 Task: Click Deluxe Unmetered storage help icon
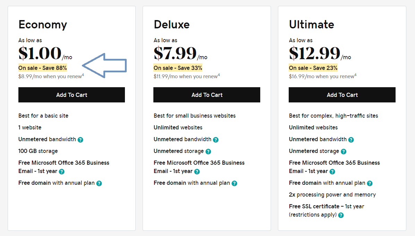(208, 152)
